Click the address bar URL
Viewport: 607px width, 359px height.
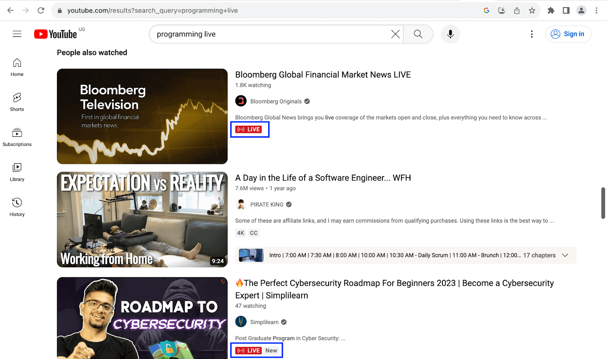pyautogui.click(x=153, y=11)
